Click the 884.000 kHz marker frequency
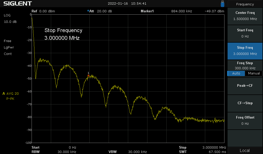 pos(182,11)
